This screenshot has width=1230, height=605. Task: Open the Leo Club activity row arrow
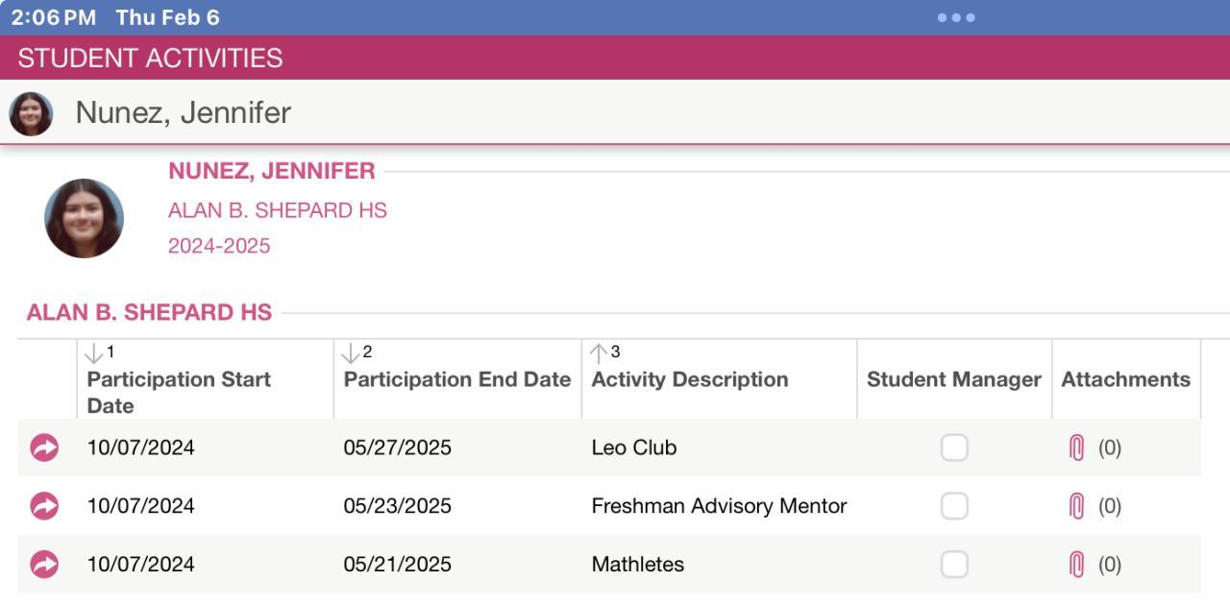44,448
